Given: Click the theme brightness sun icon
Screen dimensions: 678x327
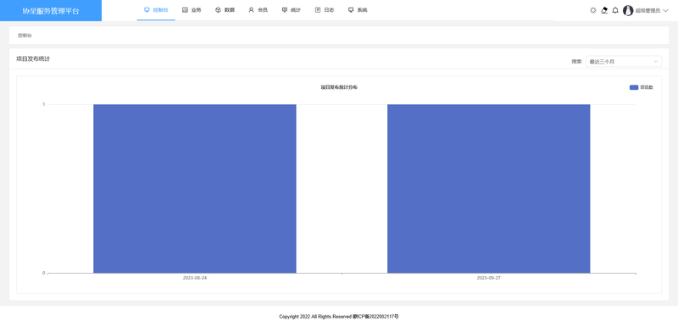Looking at the screenshot, I should tap(592, 10).
